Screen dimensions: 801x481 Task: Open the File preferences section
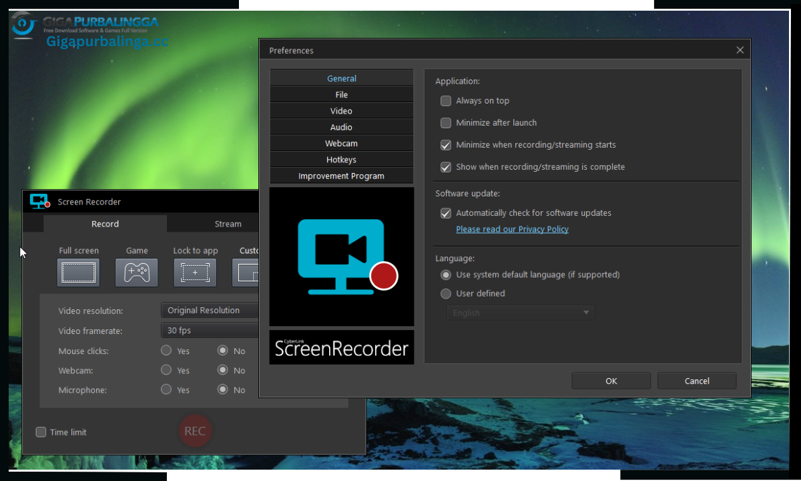[x=342, y=95]
